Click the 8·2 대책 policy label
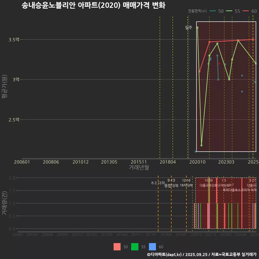This screenshot has width=259, height=259. coord(158,183)
